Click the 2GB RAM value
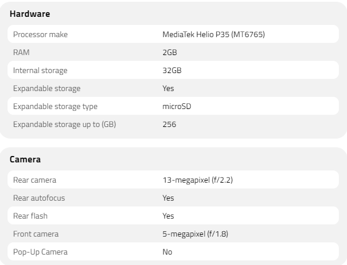The height and width of the screenshot is (265, 347). point(170,52)
